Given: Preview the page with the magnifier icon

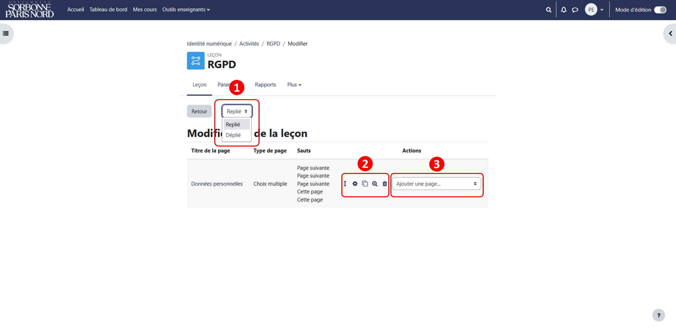Looking at the screenshot, I should (x=375, y=184).
